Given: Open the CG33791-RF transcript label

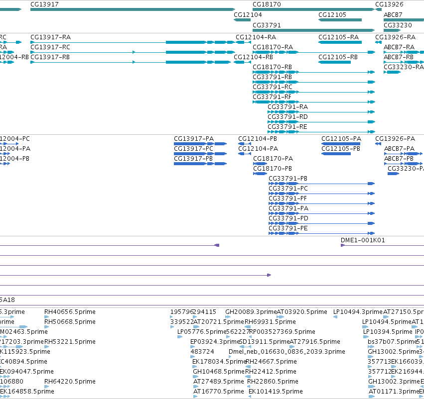Looking at the screenshot, I should (x=272, y=97).
